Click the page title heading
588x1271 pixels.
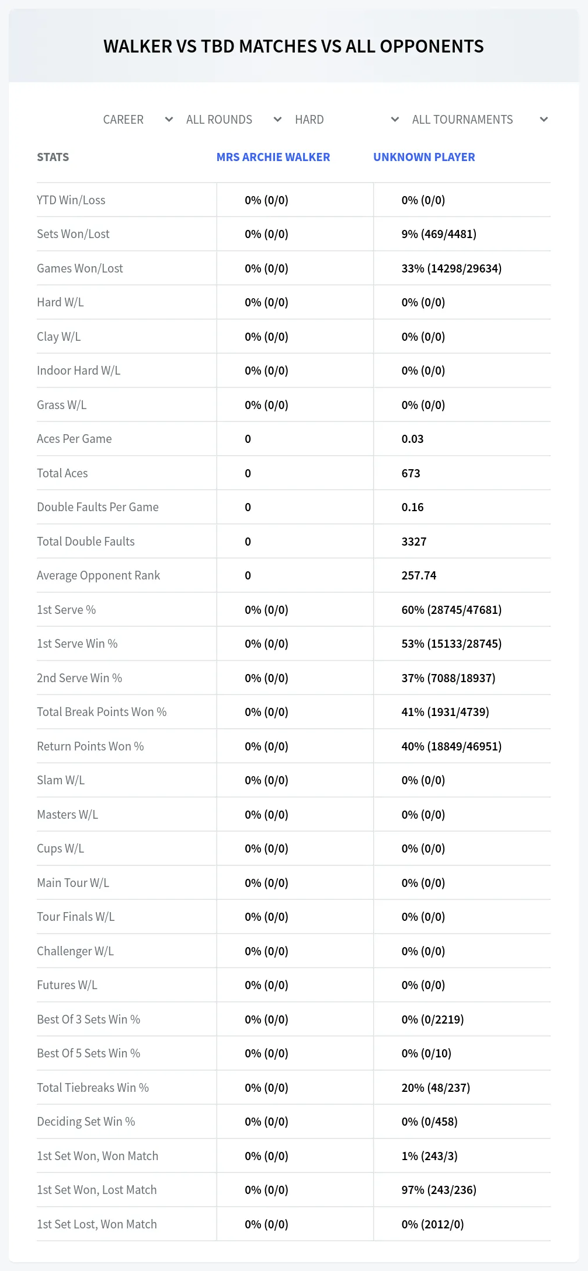pos(294,46)
